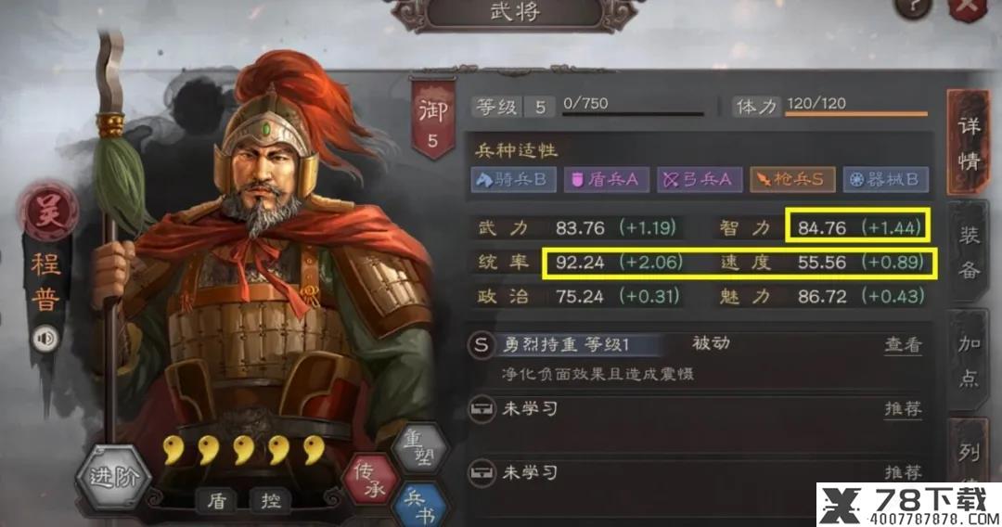Image resolution: width=1002 pixels, height=527 pixels.
Task: Tap the 盾 shield tag under portrait
Action: 216,500
